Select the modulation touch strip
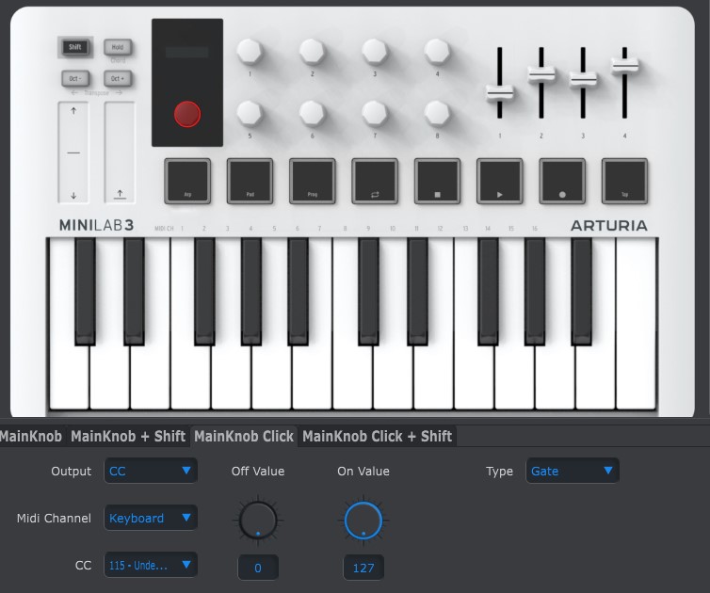 coord(120,152)
